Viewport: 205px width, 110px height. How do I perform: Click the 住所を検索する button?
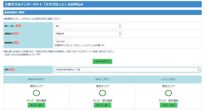[x=102, y=61]
